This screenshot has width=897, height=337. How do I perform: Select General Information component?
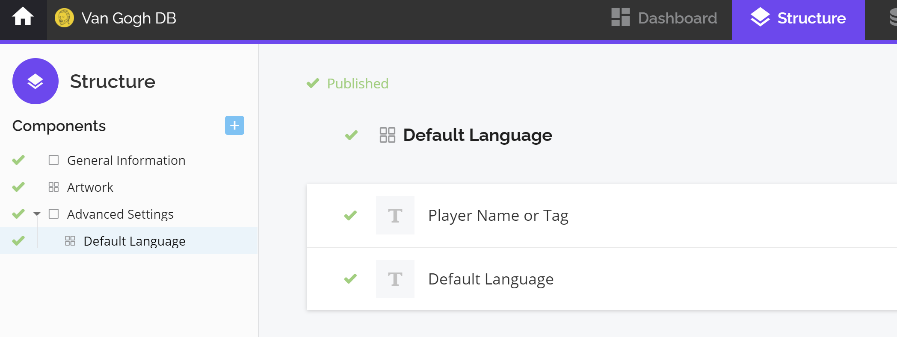click(126, 160)
